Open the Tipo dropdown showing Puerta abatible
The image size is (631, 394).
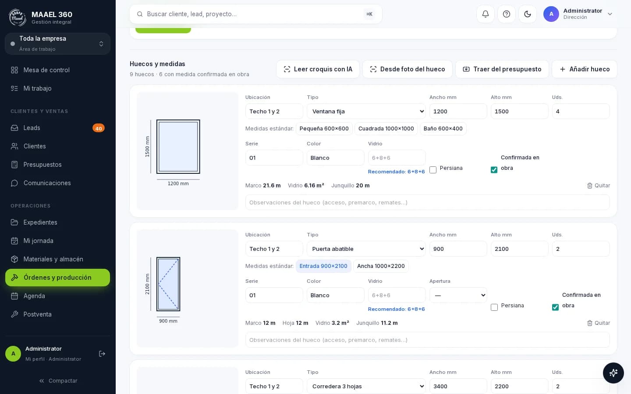[366, 249]
